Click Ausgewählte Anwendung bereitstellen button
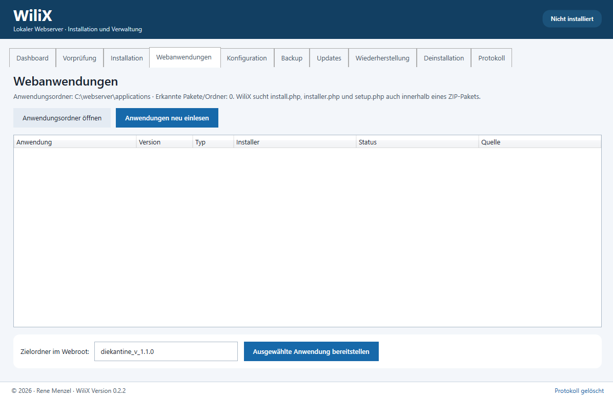The height and width of the screenshot is (398, 613). pos(311,351)
